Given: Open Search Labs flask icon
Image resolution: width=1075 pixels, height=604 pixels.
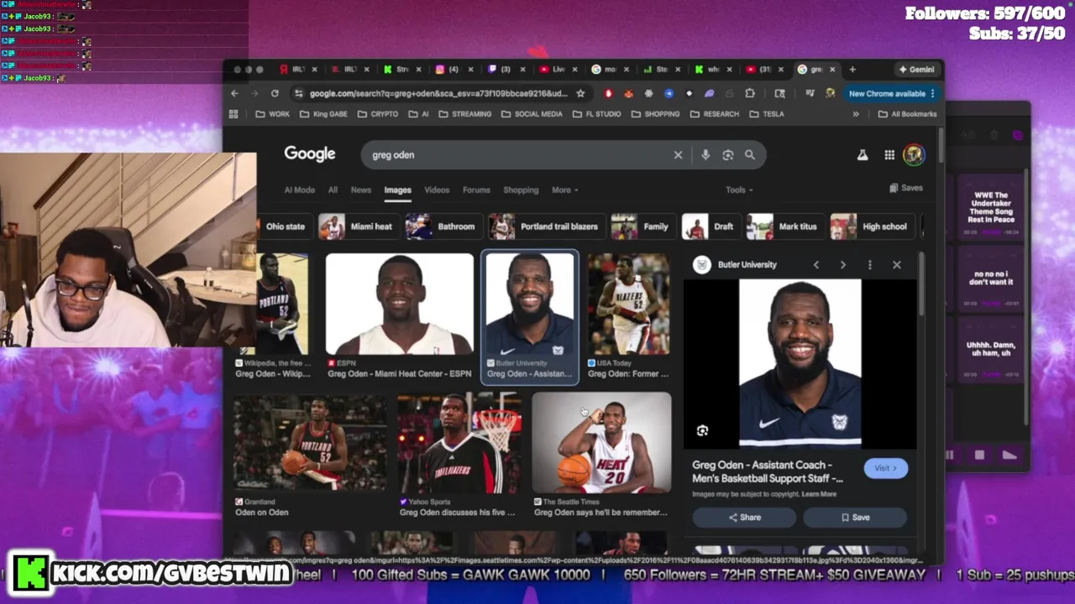Looking at the screenshot, I should [x=863, y=155].
